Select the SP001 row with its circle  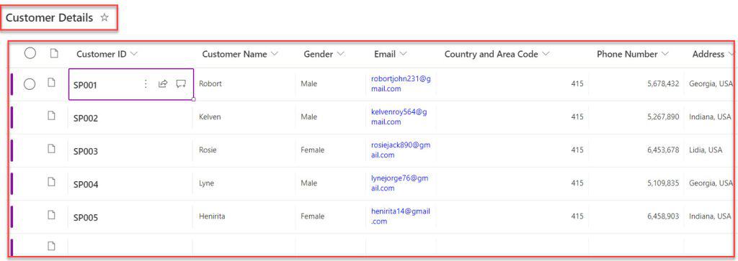tap(30, 84)
